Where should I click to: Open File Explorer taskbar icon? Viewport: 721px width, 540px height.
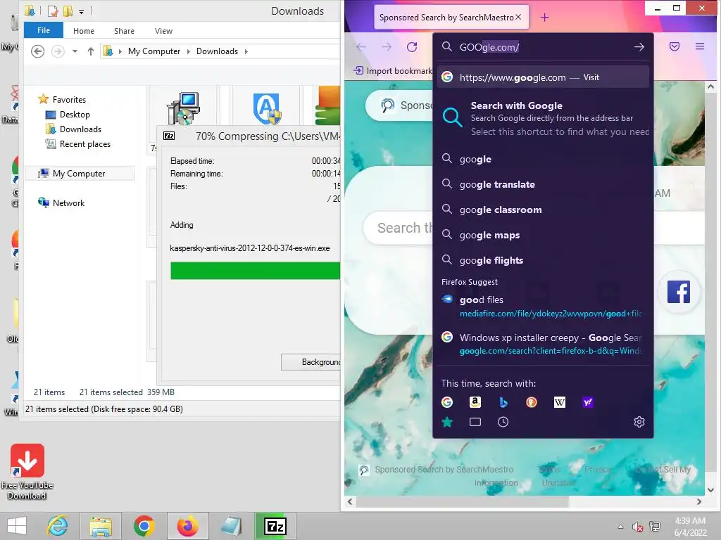click(101, 526)
